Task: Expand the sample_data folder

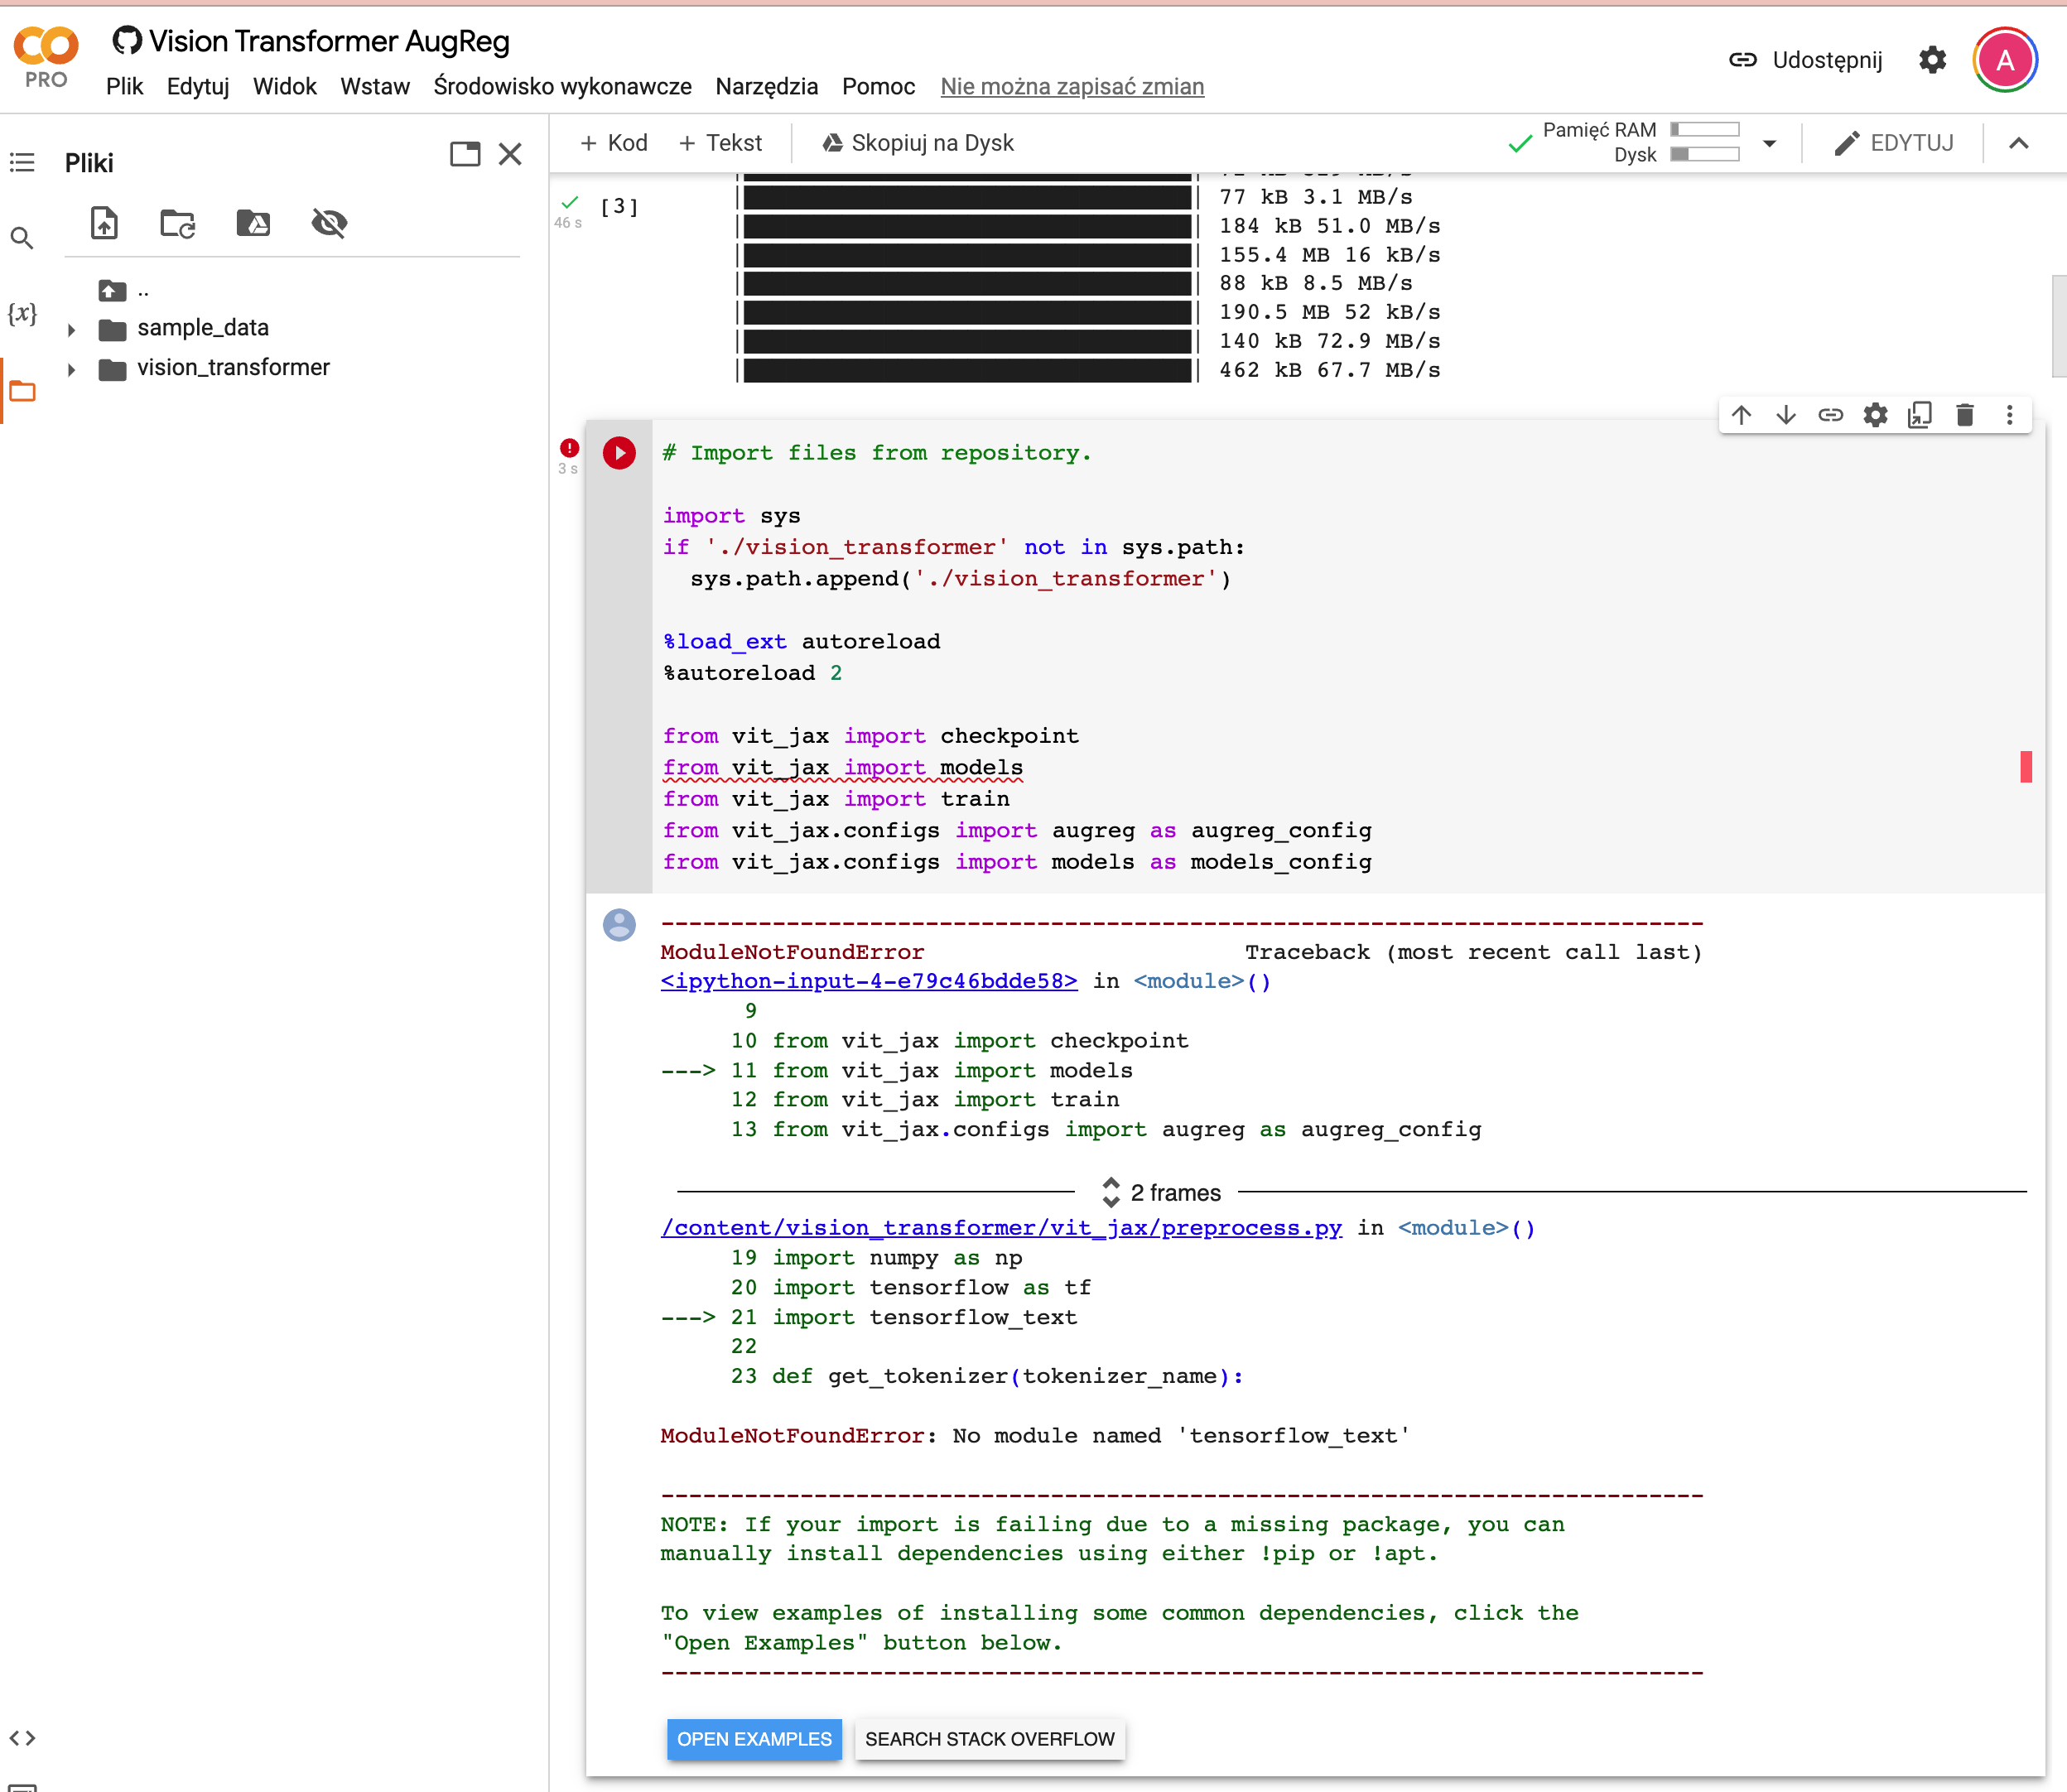Action: click(x=71, y=327)
